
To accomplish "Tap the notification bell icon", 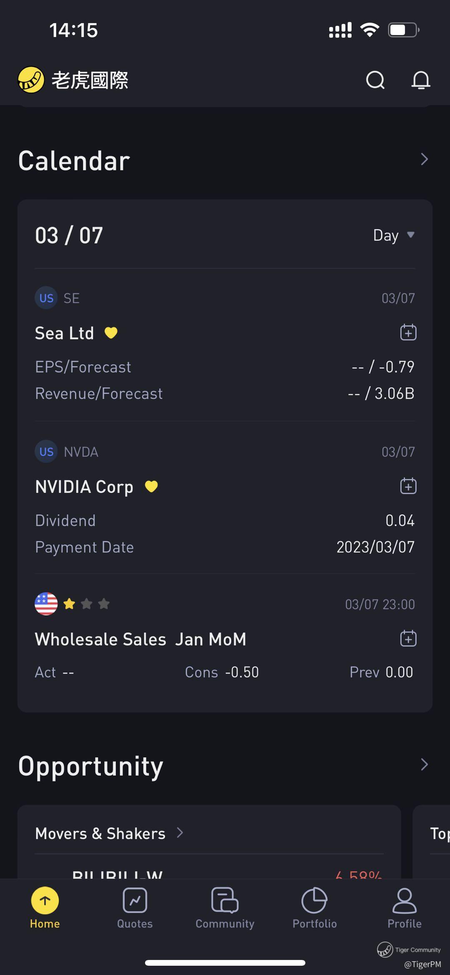I will pos(421,80).
